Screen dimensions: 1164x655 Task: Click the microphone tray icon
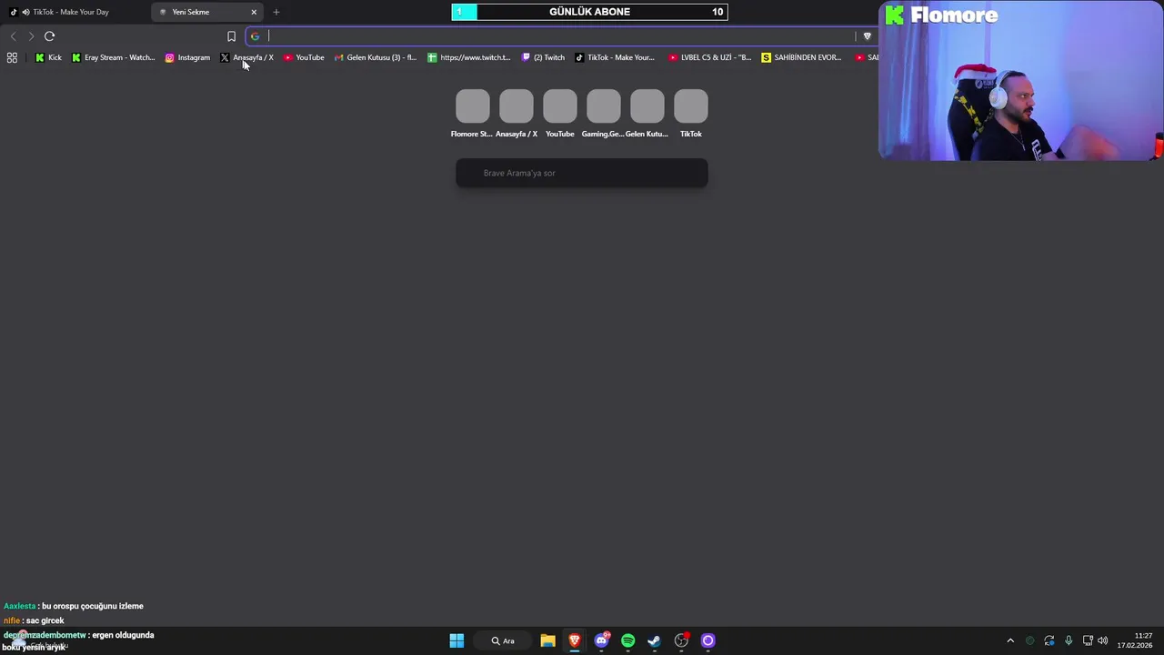pyautogui.click(x=1069, y=640)
